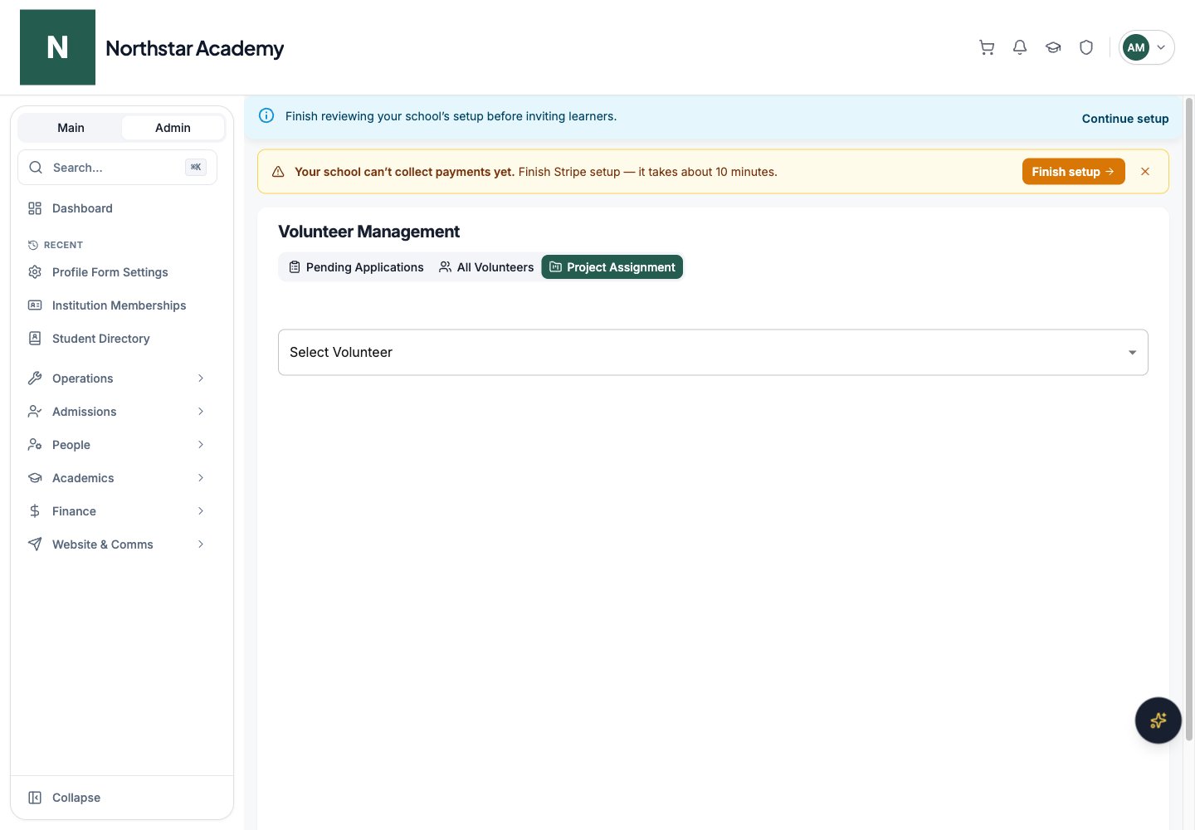This screenshot has height=830, width=1195.
Task: Open the Dashboard link
Action: 117,208
